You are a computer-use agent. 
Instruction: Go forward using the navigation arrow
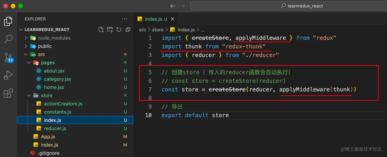[x=182, y=6]
